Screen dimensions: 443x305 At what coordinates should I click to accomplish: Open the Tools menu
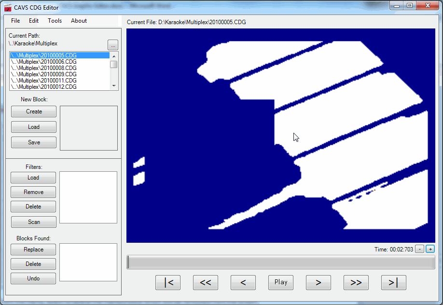point(55,21)
